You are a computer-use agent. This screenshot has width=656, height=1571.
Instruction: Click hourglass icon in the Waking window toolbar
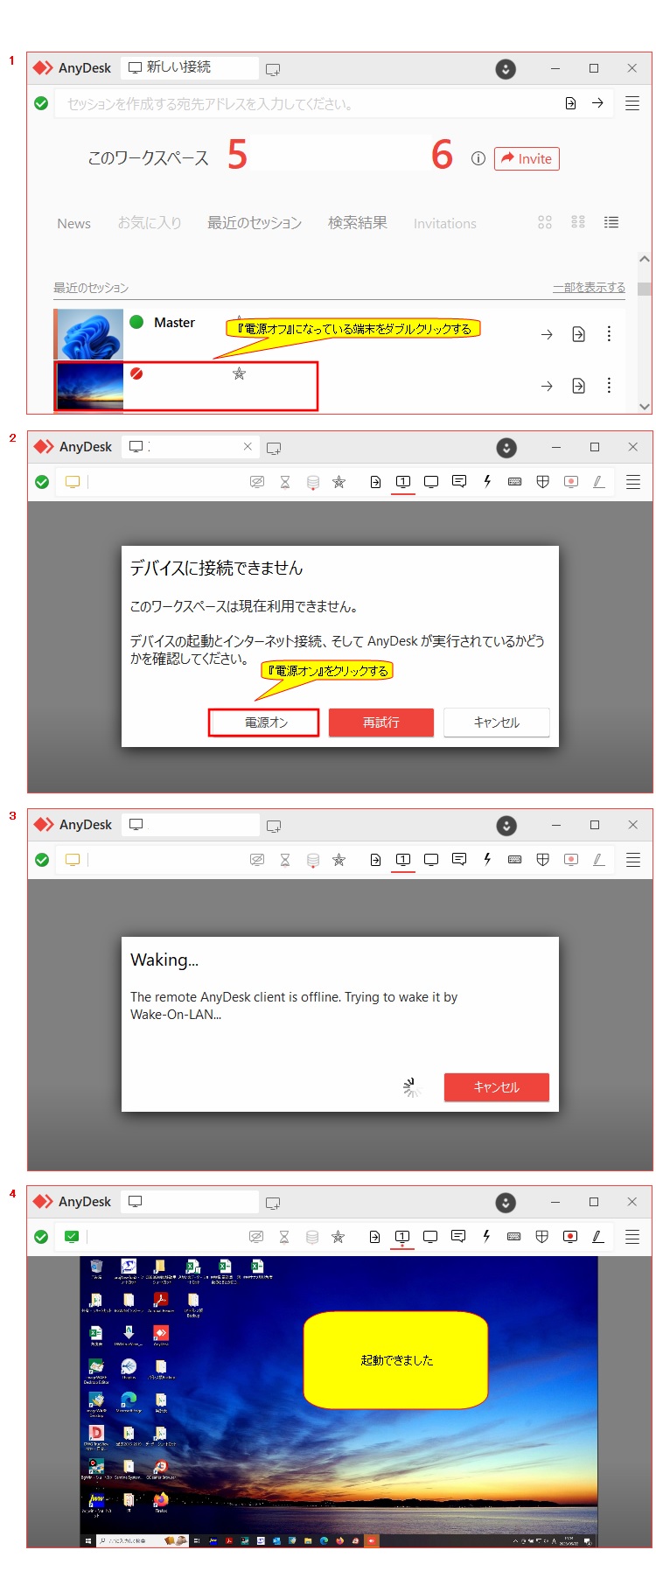[285, 860]
